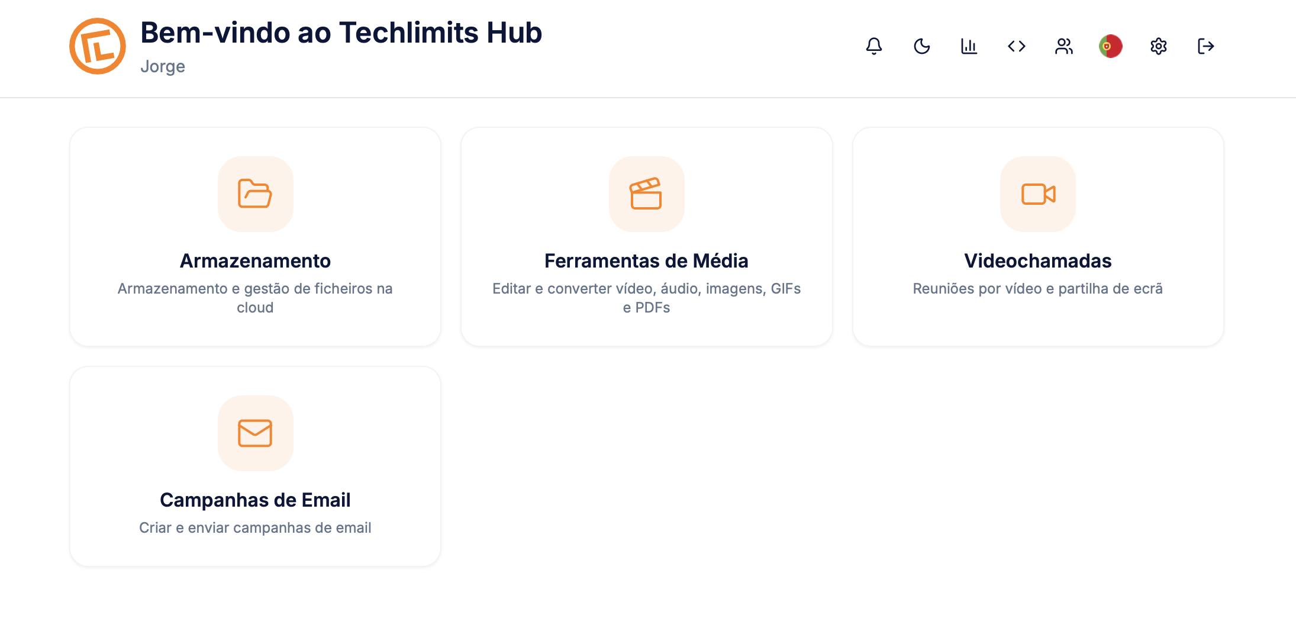Open Videochamadas card title
Screen dimensions: 1296x644
[1037, 261]
